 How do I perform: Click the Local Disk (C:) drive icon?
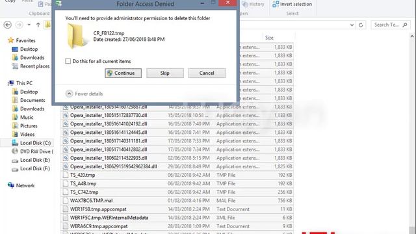coord(15,143)
